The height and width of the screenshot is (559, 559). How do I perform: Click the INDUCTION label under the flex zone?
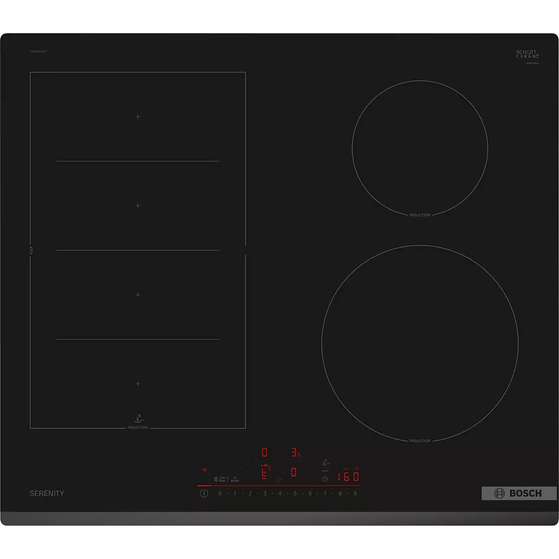pos(138,428)
